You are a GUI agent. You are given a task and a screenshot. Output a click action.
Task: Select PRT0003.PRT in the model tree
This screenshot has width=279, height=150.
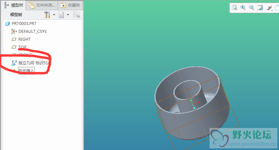[x=24, y=24]
